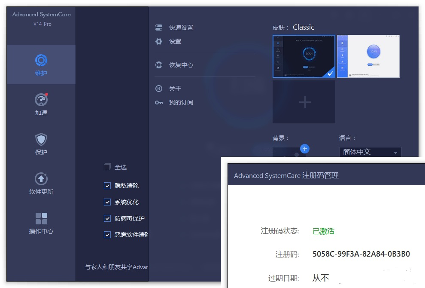
Task: Select the 维护 (Maintenance) sidebar icon
Action: (x=41, y=61)
